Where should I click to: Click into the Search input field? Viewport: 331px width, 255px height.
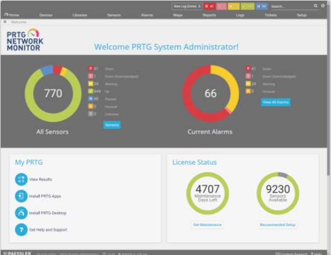[x=292, y=6]
